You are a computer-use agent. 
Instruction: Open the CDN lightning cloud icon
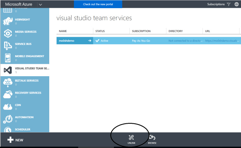click(8, 106)
